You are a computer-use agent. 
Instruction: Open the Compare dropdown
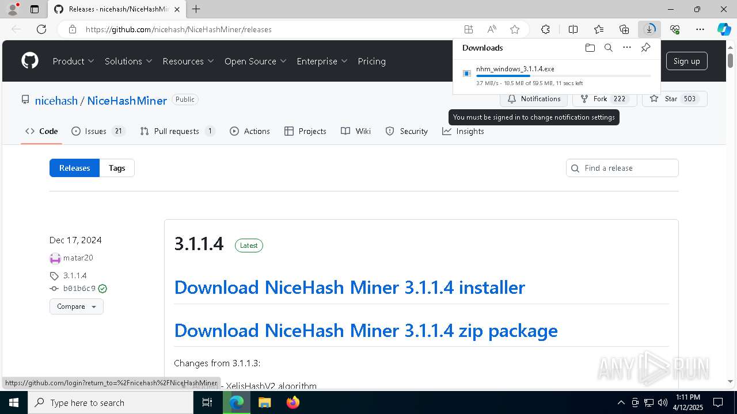pos(77,306)
